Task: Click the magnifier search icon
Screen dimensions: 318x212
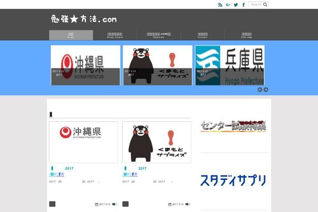Action: pyautogui.click(x=266, y=4)
